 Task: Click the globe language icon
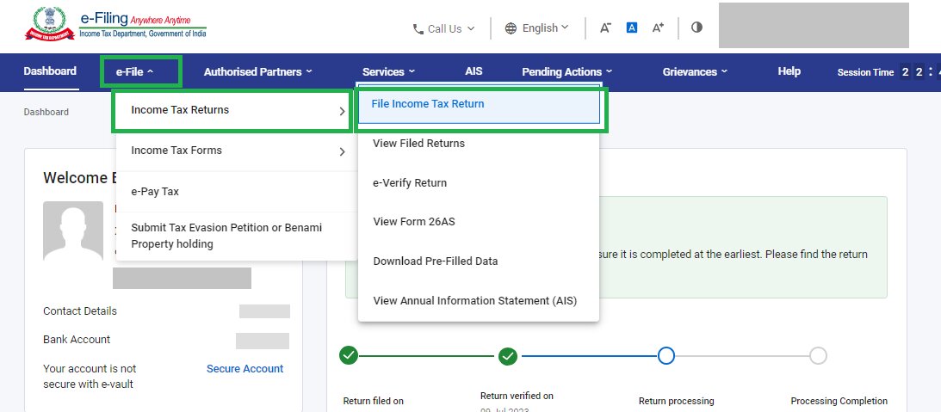coord(511,28)
